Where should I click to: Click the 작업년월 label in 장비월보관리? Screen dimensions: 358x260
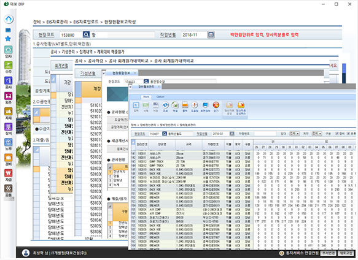[202, 134]
